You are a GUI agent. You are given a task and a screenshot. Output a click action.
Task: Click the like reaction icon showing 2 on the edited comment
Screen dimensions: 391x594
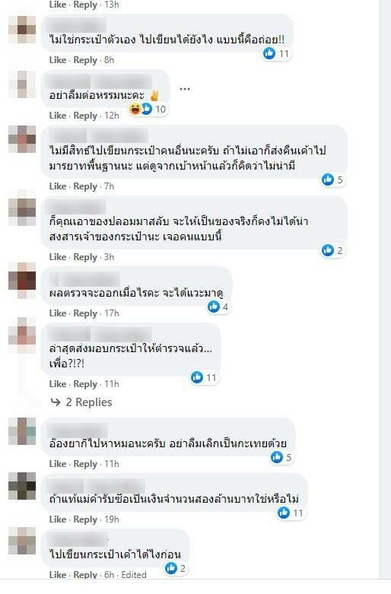(x=171, y=568)
